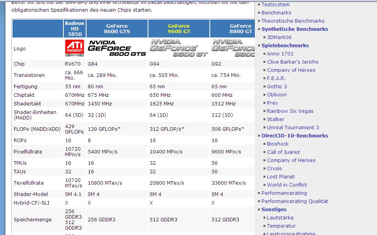Image resolution: width=377 pixels, height=235 pixels.
Task: Open Clive Barker's Jericho benchmark
Action: click(x=292, y=62)
